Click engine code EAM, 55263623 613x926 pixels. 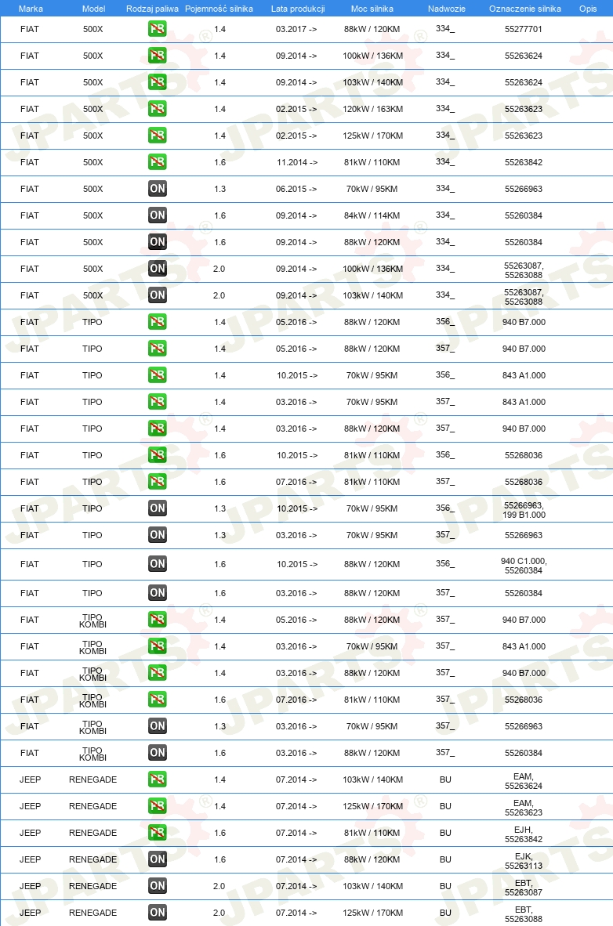tap(523, 807)
